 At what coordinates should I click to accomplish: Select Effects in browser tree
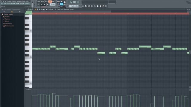[x=7, y=21]
